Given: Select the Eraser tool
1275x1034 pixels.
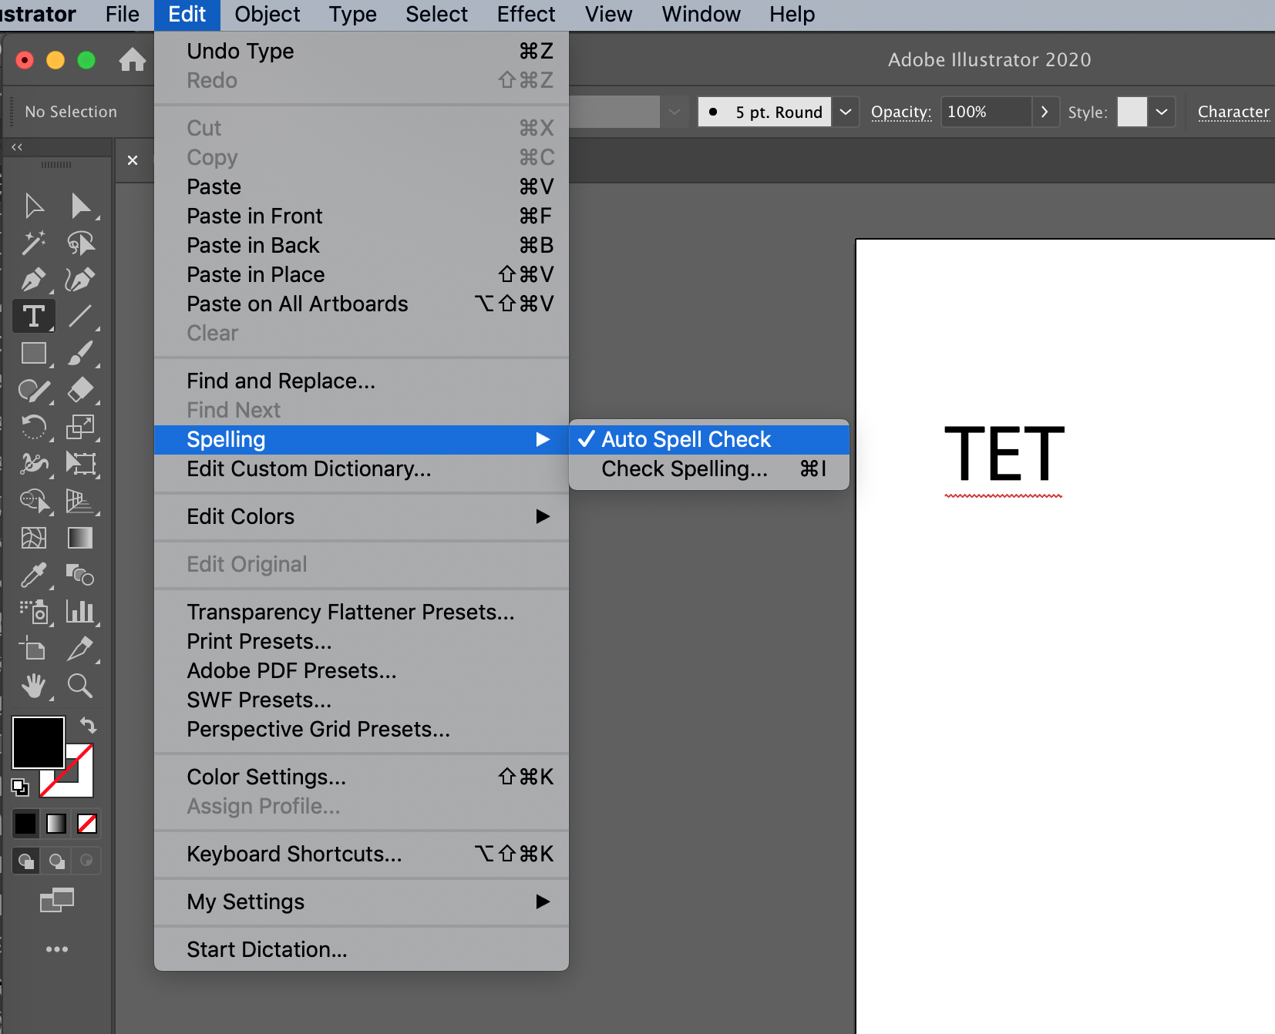Looking at the screenshot, I should coord(81,390).
